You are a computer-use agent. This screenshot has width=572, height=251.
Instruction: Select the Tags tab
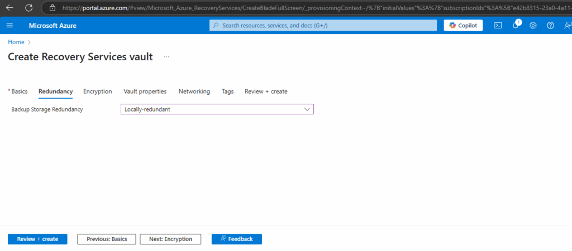click(227, 91)
